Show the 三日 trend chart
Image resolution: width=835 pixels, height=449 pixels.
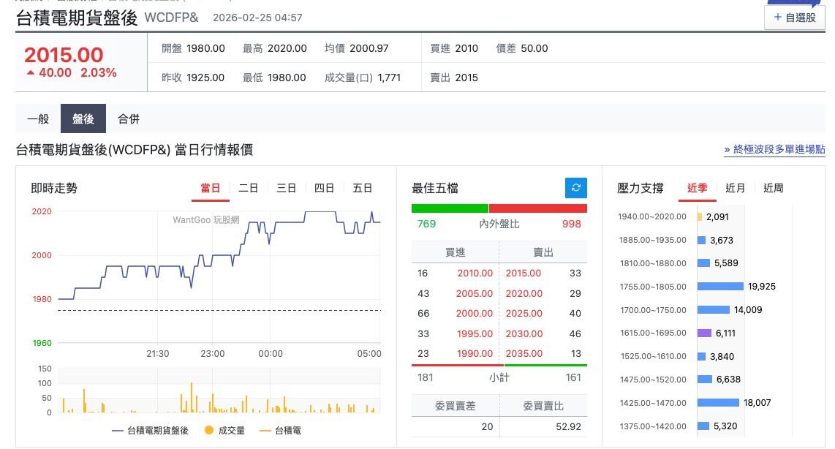tap(287, 188)
